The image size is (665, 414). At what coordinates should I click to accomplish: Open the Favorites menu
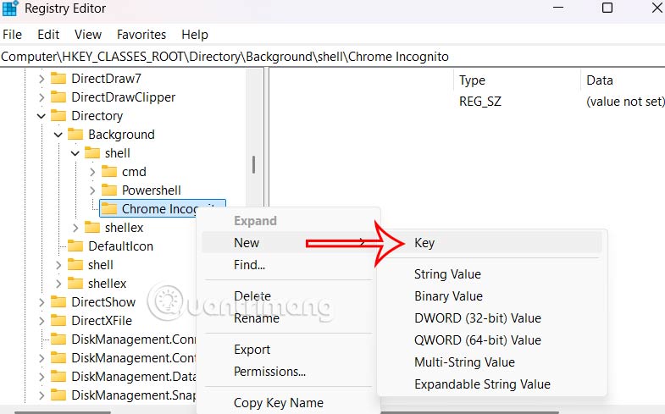click(141, 35)
